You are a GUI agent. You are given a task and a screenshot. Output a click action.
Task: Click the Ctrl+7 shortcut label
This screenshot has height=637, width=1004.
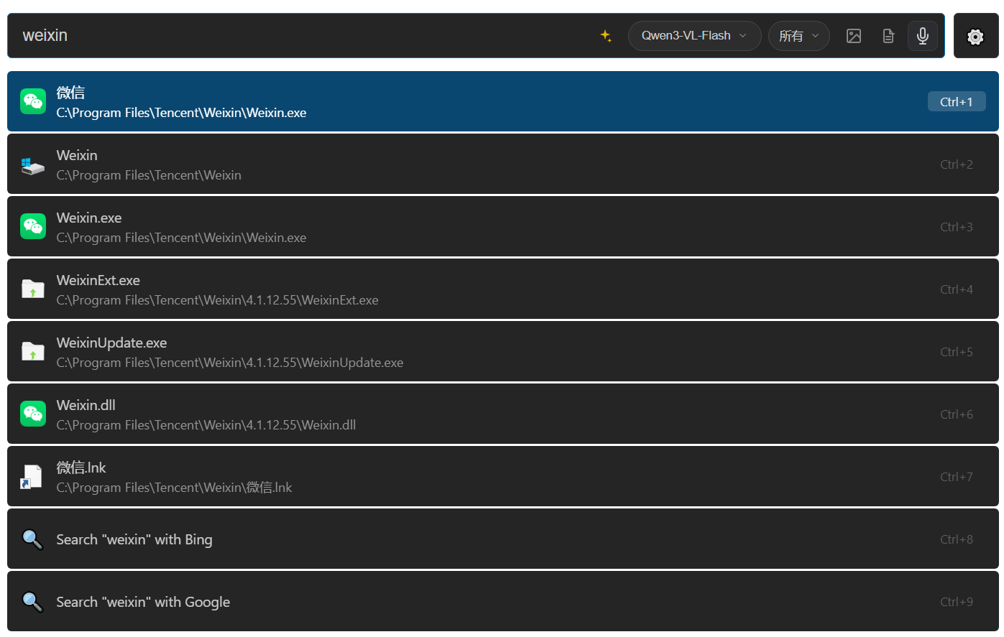point(957,477)
